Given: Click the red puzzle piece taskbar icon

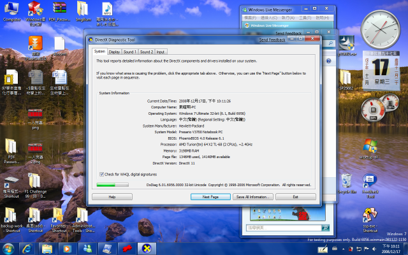Looking at the screenshot, I should pos(127,249).
